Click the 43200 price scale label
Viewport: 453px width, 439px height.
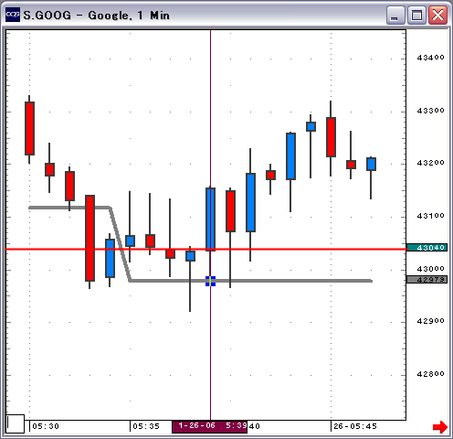coord(430,163)
